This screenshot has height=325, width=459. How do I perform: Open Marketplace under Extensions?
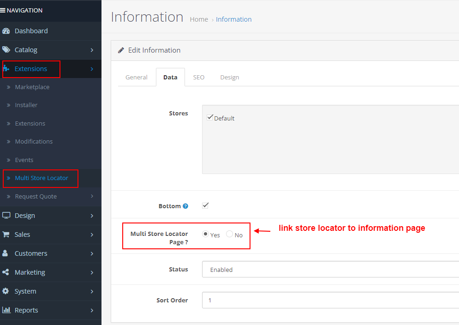(32, 87)
